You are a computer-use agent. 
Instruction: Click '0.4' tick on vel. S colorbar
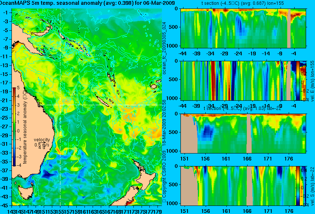pyautogui.click(x=304, y=170)
